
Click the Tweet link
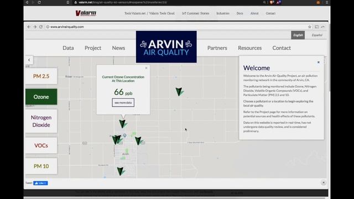pos(29,183)
